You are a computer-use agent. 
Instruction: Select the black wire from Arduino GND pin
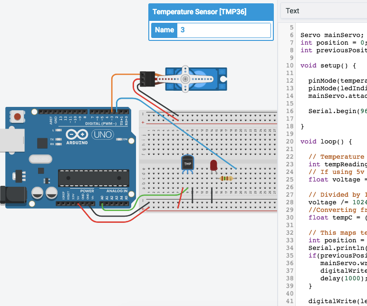coord(112,216)
